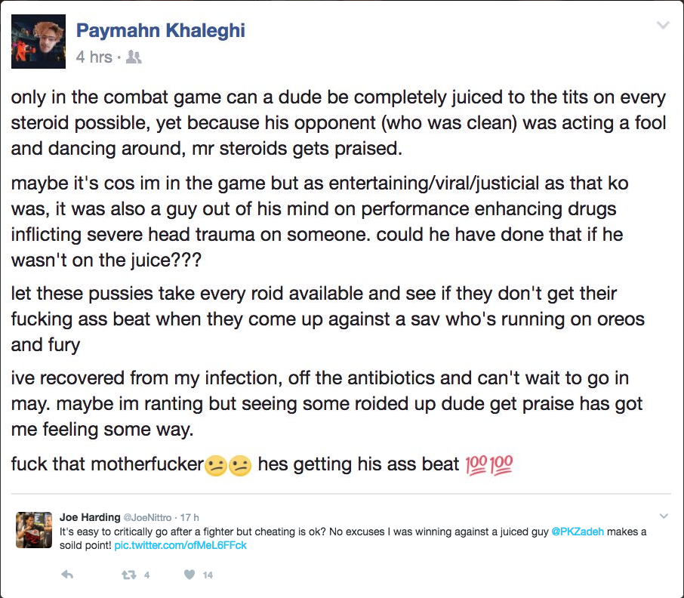The width and height of the screenshot is (684, 598).
Task: Like the tweet with the heart icon
Action: coord(189,575)
